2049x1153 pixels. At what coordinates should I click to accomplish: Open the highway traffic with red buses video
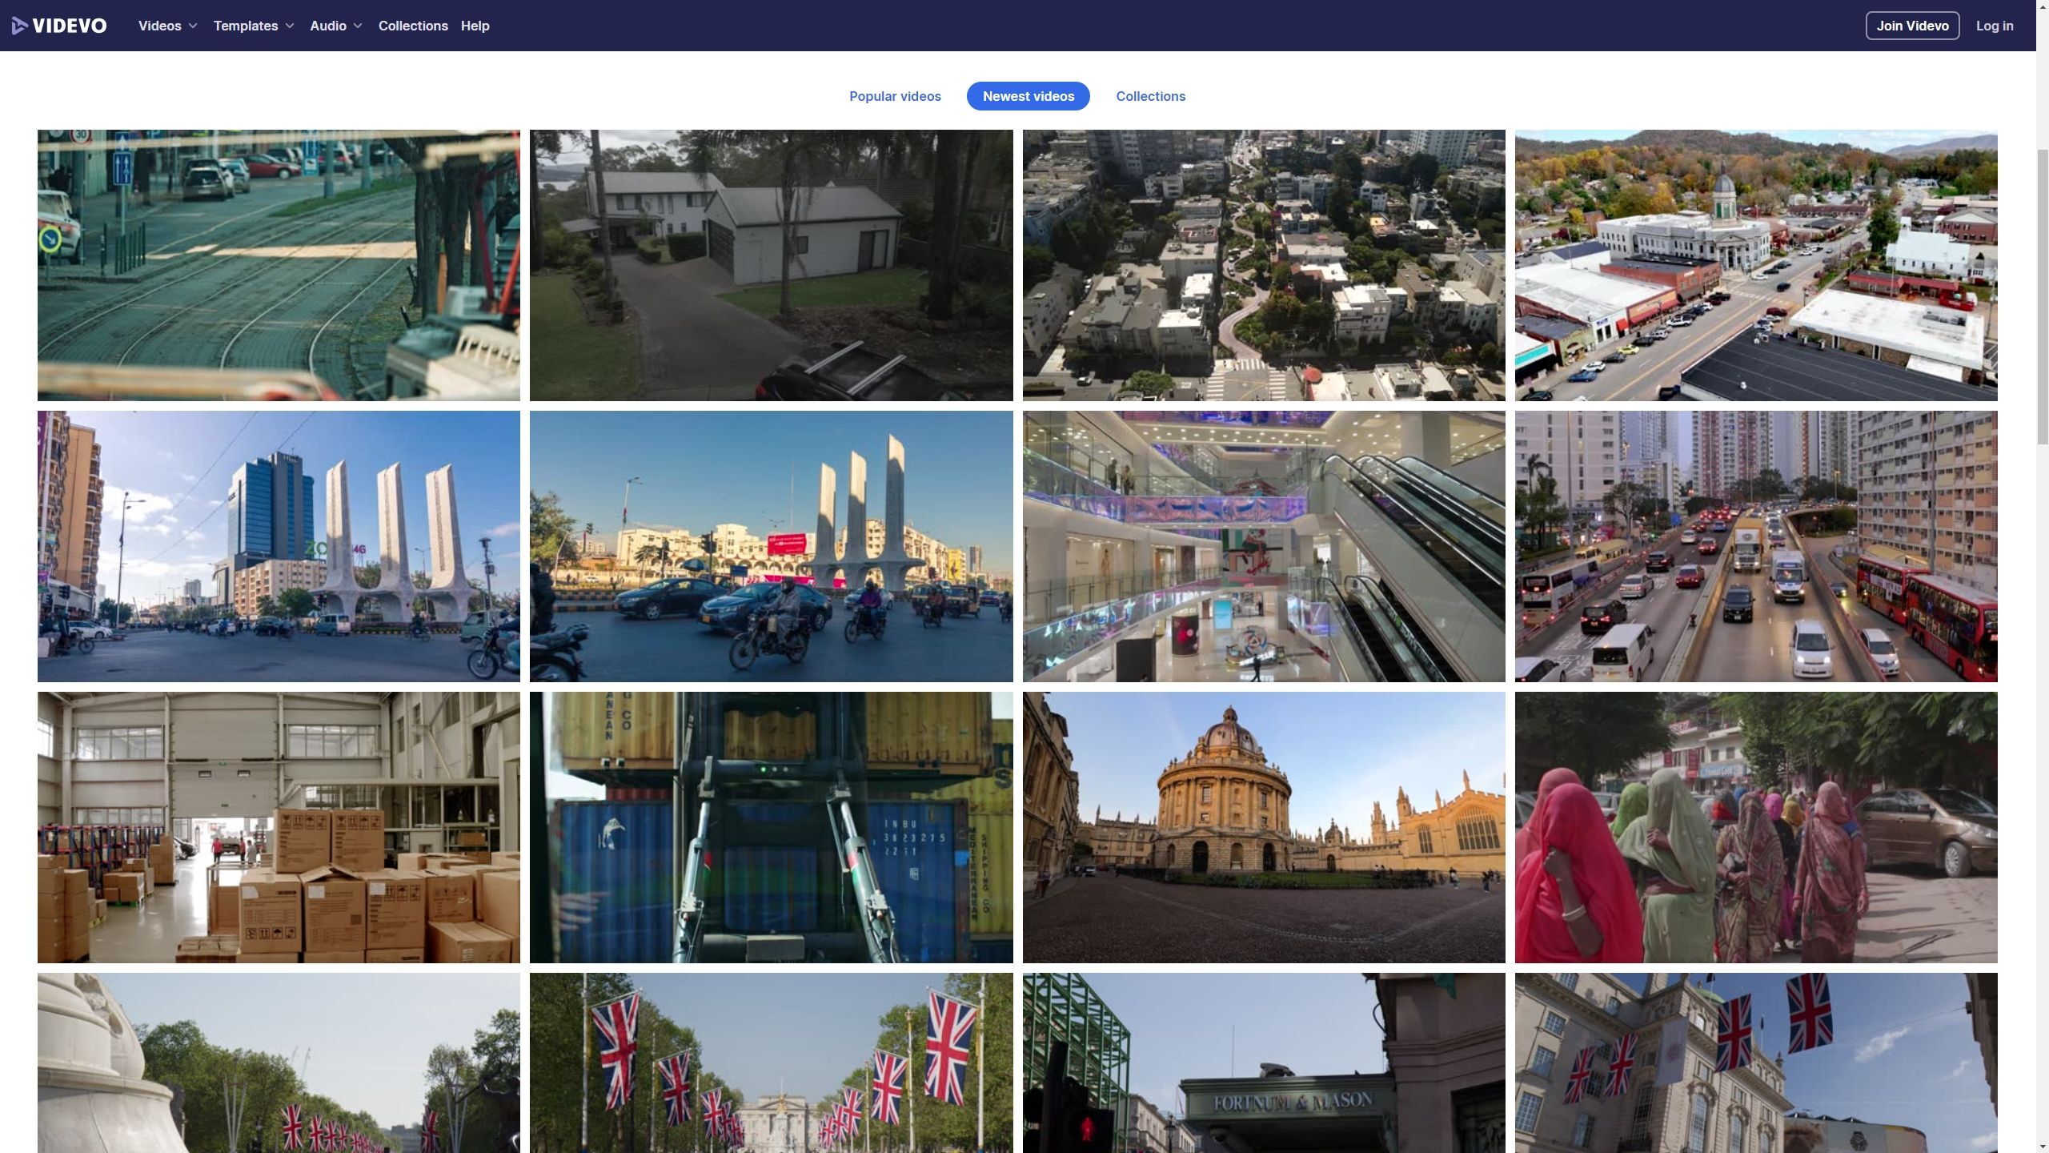click(x=1756, y=546)
